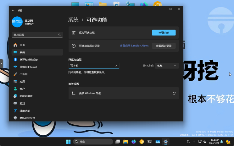
Task: Click the 查找设置 search box
Action: pyautogui.click(x=37, y=35)
